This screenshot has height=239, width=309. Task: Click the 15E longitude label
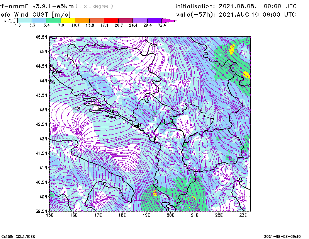tap(49, 215)
